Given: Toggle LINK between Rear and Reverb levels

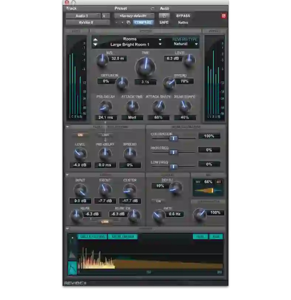Looking at the screenshot, I should click(105, 222).
